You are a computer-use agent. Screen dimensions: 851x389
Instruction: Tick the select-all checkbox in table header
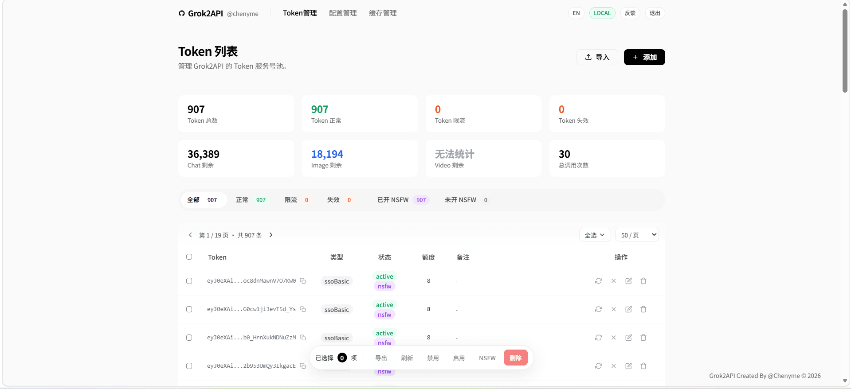189,257
